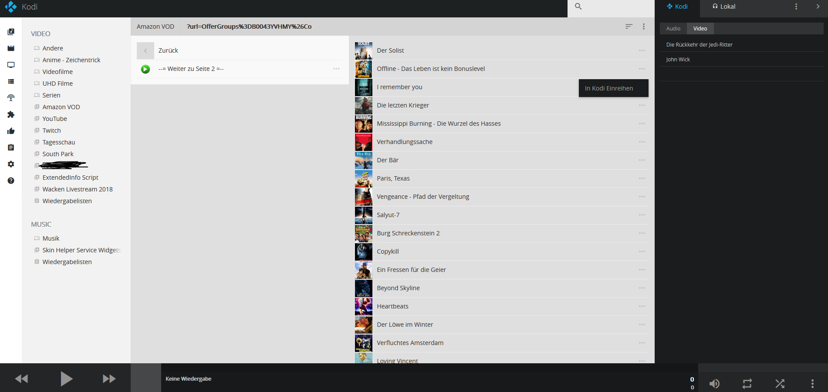Click the Amazon VOD breadcrumb title

pos(155,27)
